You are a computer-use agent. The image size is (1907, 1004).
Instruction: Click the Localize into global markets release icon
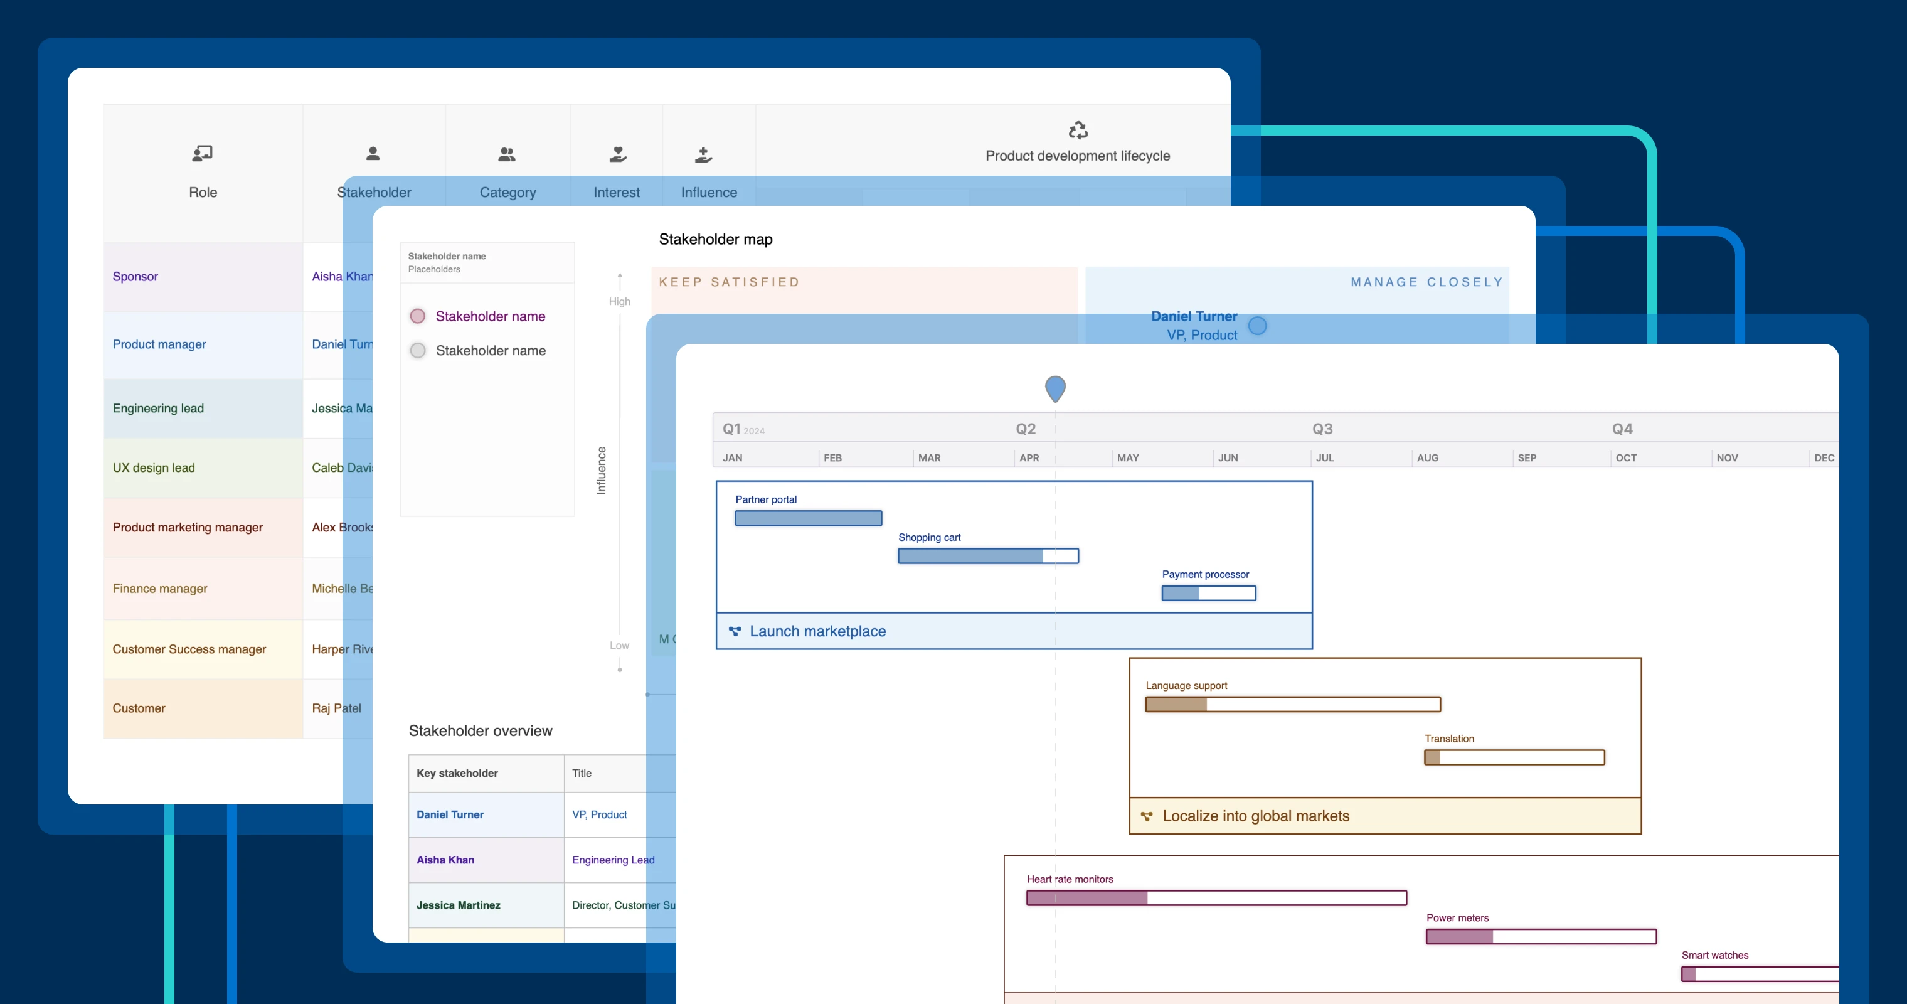click(x=1147, y=816)
